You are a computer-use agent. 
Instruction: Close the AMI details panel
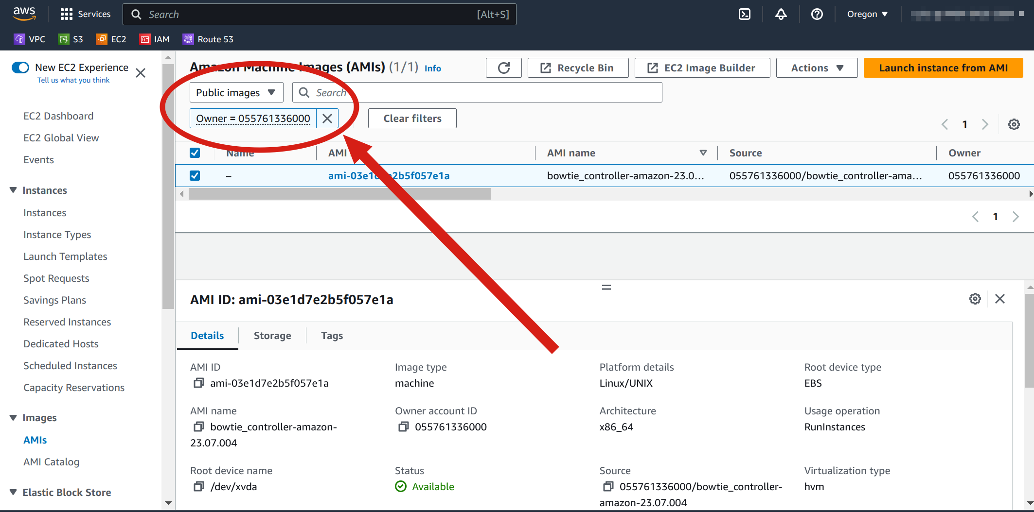1000,299
